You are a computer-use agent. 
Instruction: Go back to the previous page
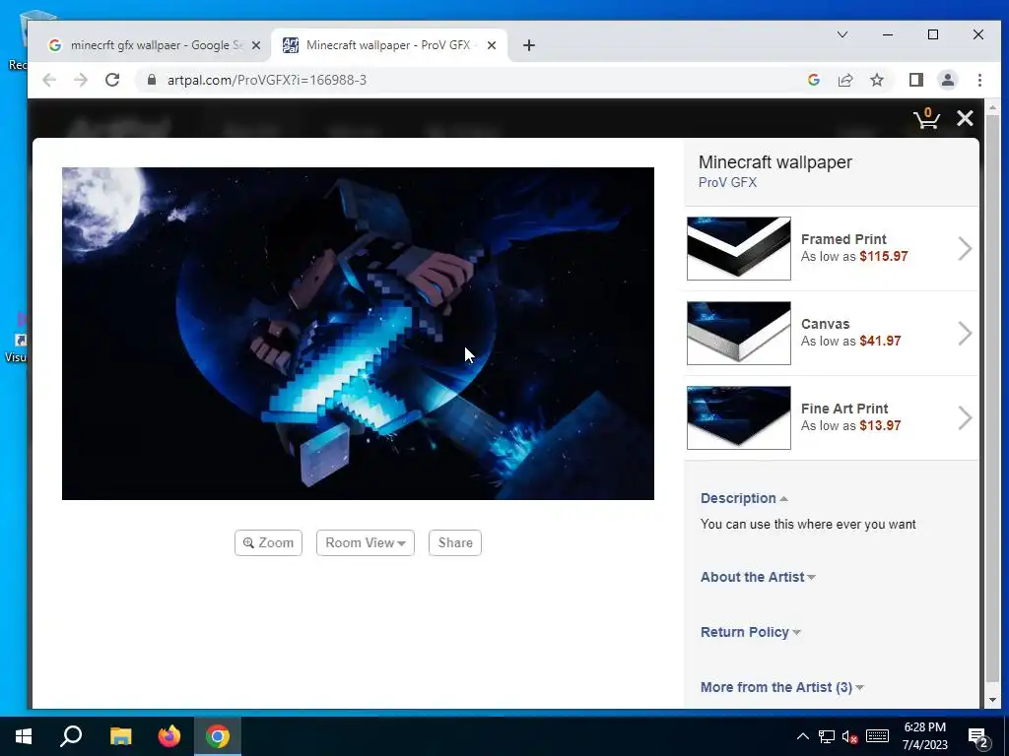[49, 80]
